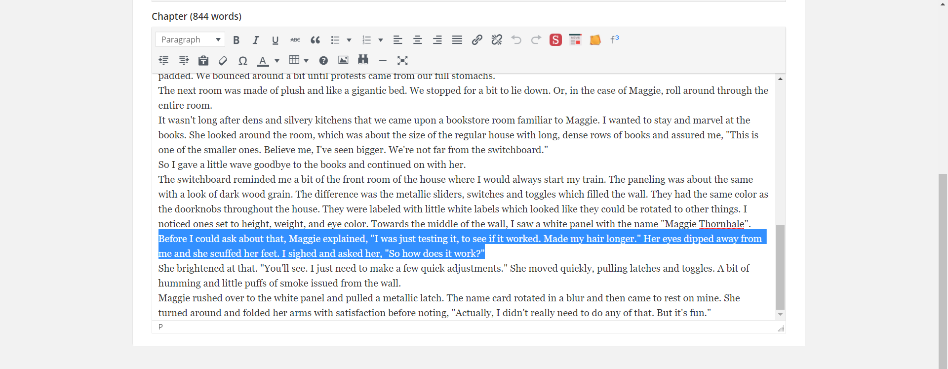
Task: Click the text color A swatch
Action: click(x=263, y=61)
